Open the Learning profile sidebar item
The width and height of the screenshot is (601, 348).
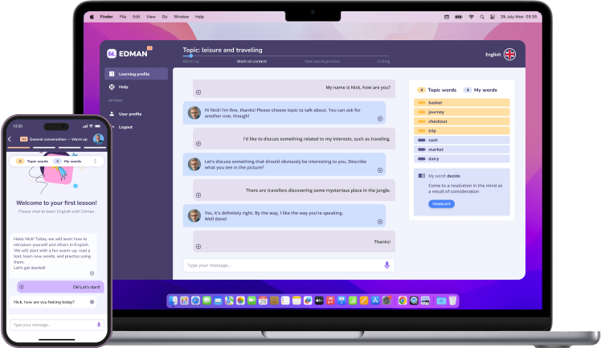133,74
